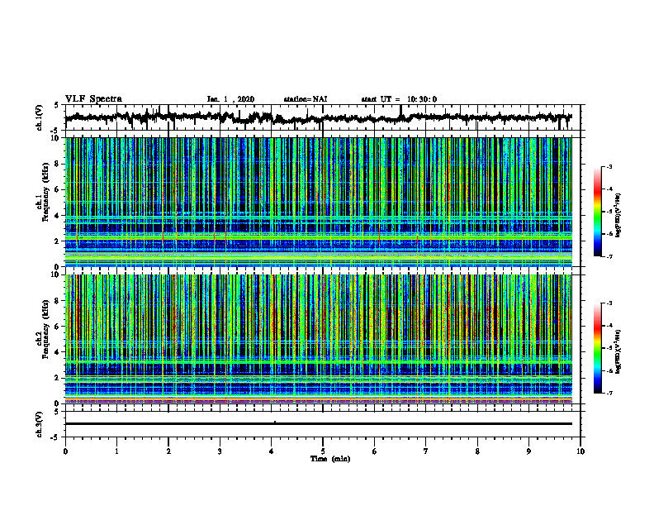Click time-axis tick label "5"
654x506 pixels.
click(x=323, y=451)
